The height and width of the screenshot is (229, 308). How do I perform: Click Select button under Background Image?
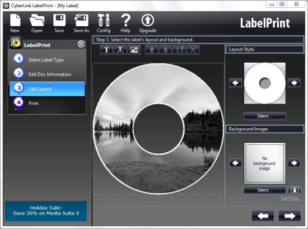click(x=264, y=190)
